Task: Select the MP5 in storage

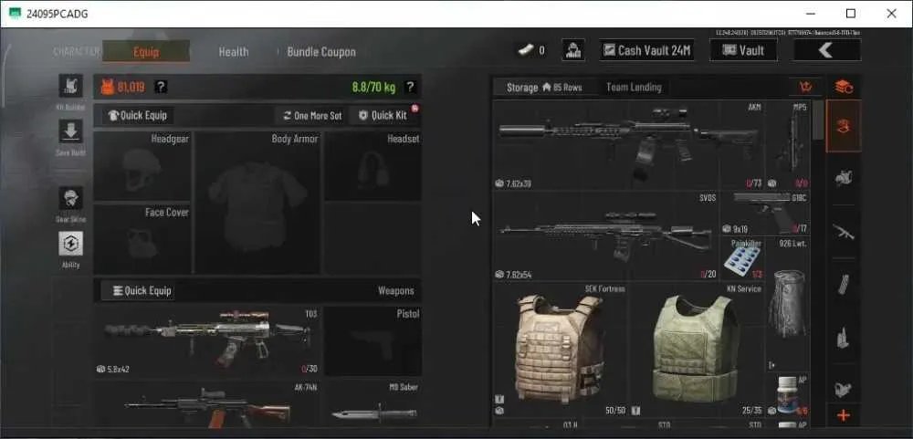Action: point(787,145)
